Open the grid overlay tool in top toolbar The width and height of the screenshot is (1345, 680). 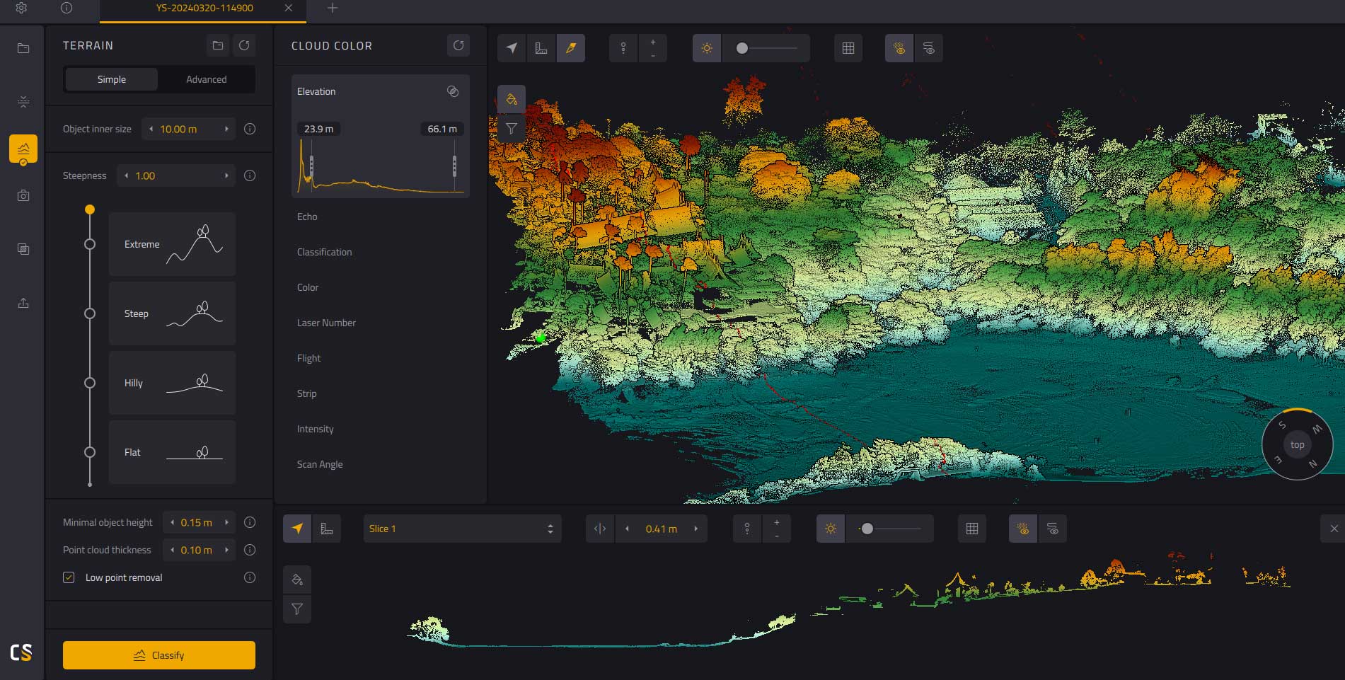[848, 48]
